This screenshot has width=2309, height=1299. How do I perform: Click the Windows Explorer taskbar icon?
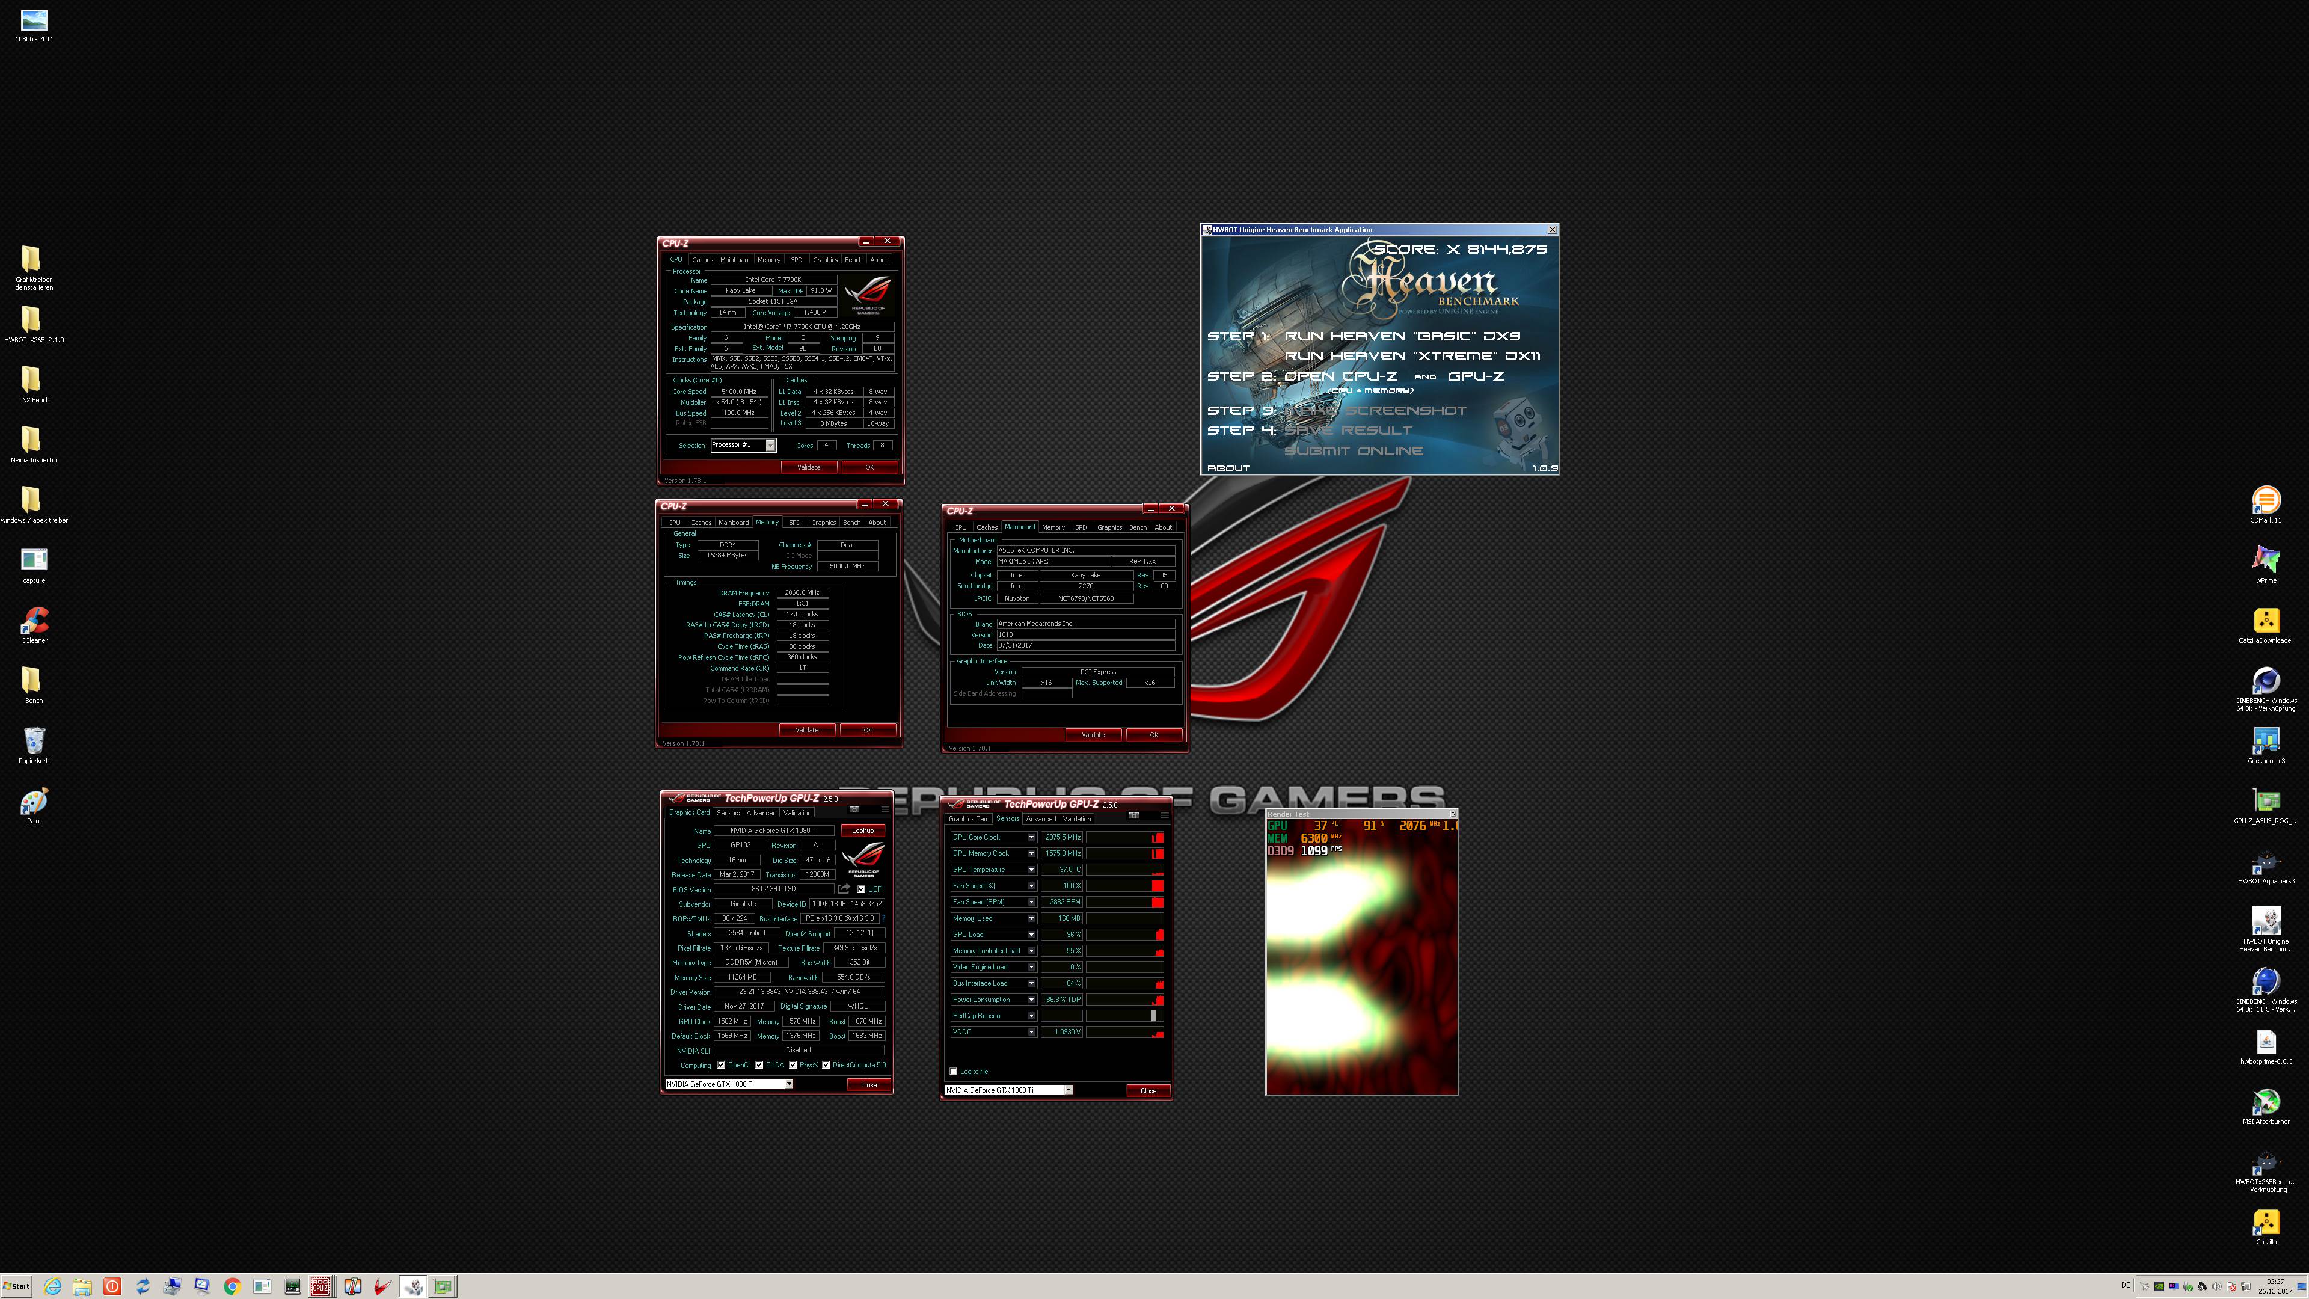click(x=82, y=1286)
